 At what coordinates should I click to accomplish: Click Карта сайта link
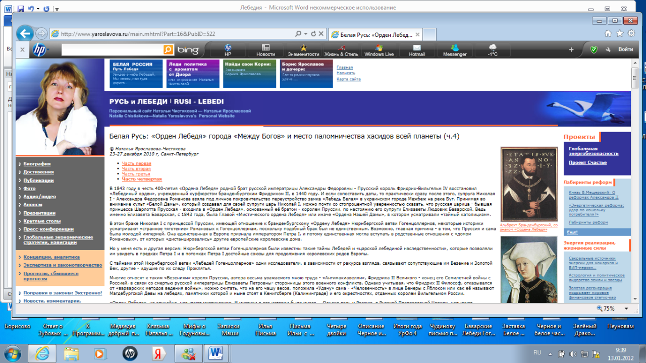pyautogui.click(x=349, y=79)
